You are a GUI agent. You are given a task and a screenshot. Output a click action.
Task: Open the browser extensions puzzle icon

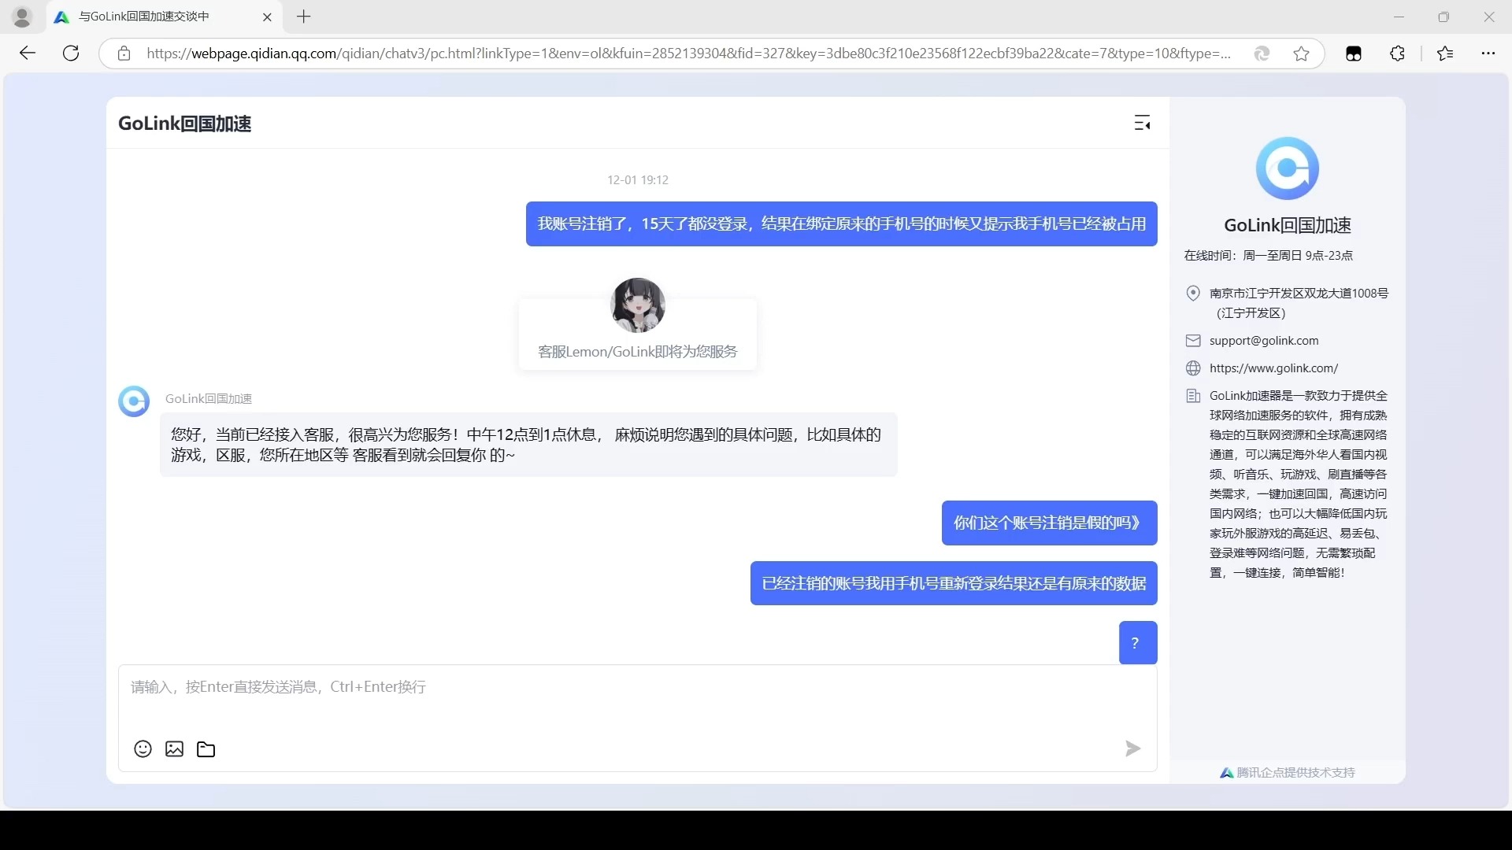[1397, 54]
